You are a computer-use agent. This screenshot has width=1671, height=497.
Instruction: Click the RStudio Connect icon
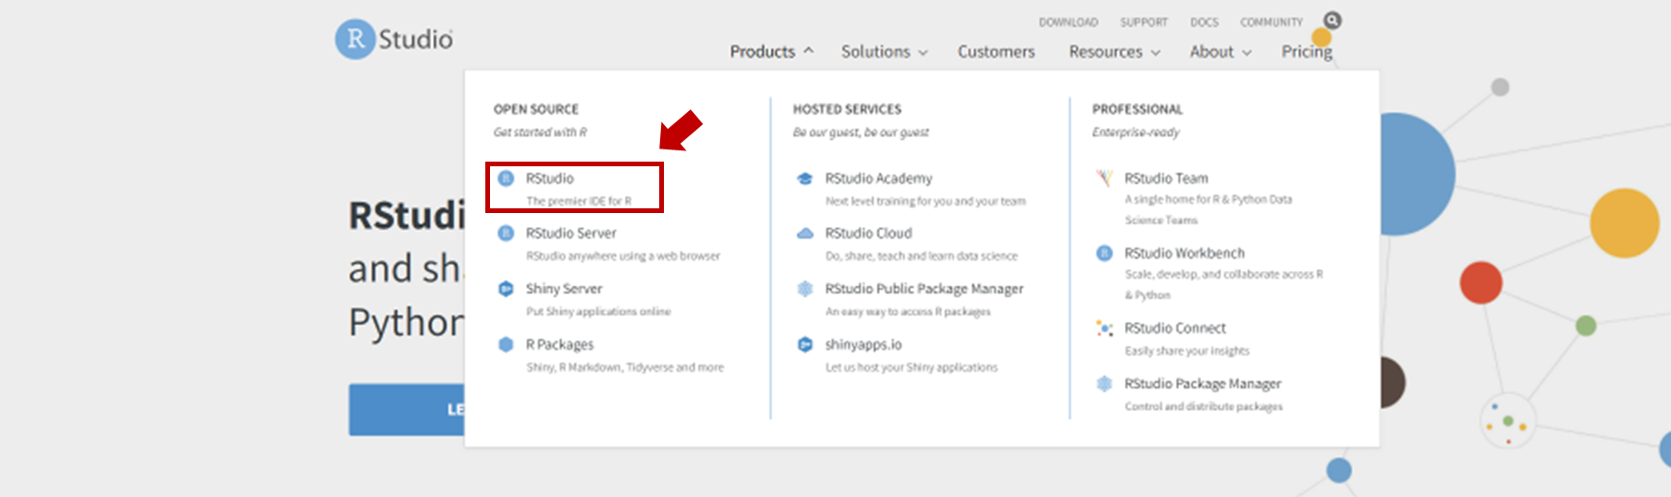pos(1104,328)
